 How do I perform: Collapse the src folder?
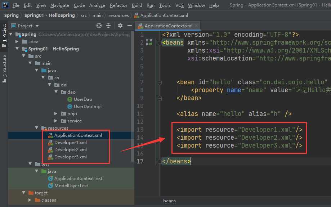(24, 56)
